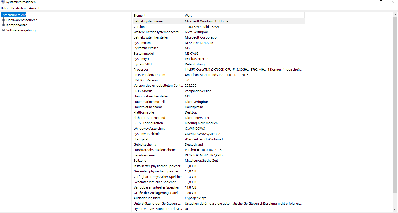Screen dimensions: 398x213
Task: Select the PCR7-Konfiguration row
Action: coord(218,123)
